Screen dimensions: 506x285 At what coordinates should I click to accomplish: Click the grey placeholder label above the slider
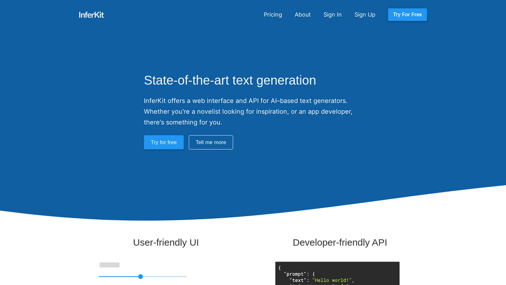(109, 265)
